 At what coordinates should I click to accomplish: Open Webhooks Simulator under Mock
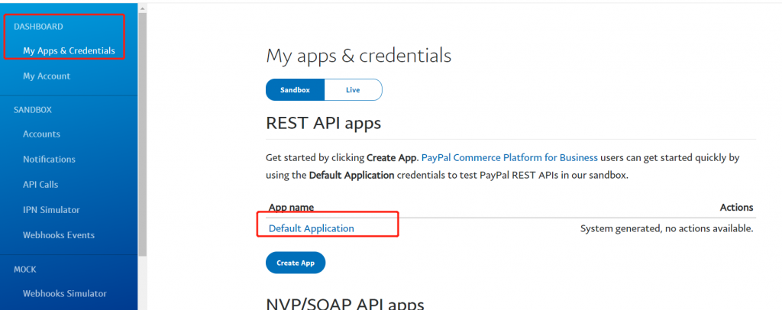[64, 293]
